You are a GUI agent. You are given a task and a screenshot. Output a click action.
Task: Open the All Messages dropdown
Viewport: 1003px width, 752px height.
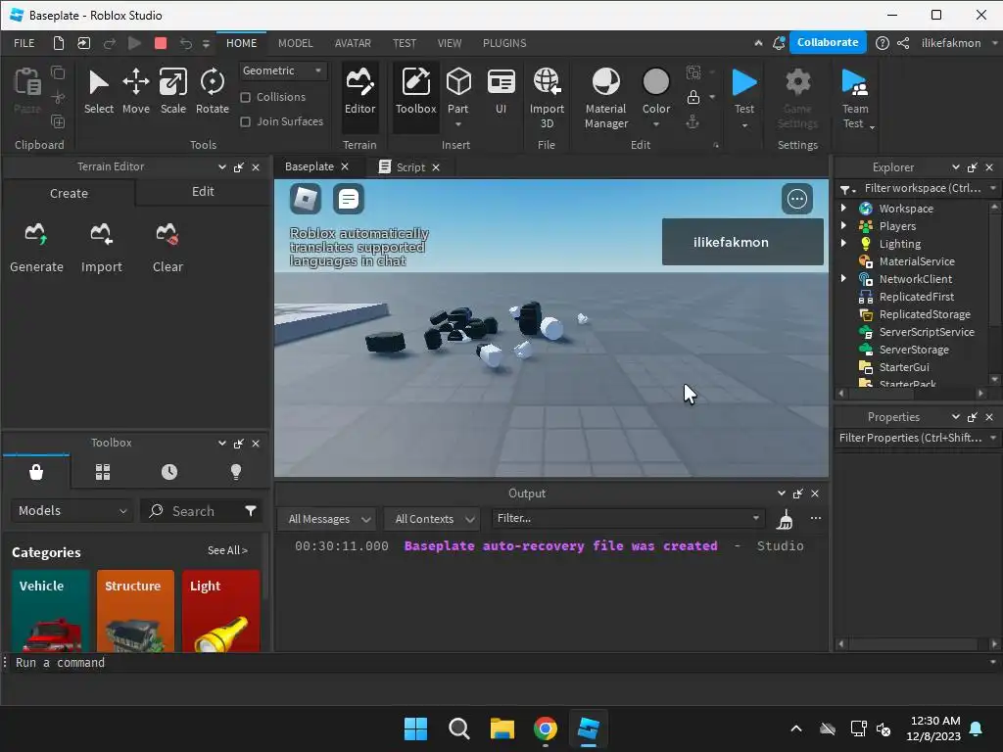pos(328,519)
